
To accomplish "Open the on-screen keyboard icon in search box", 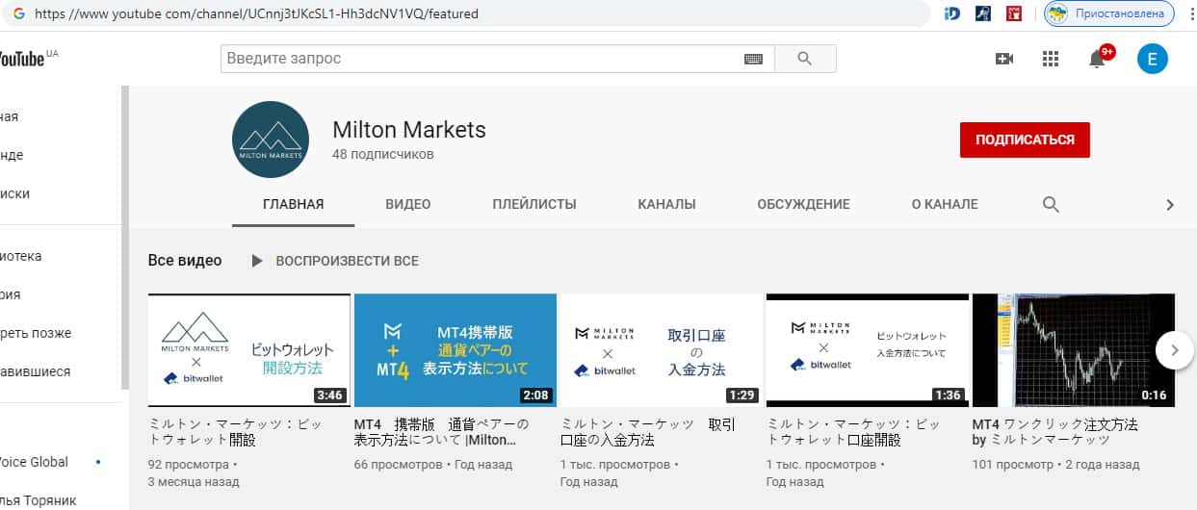I will [753, 59].
